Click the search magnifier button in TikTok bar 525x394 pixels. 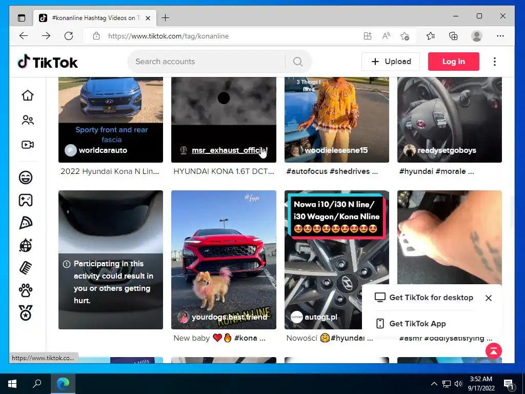click(x=298, y=62)
